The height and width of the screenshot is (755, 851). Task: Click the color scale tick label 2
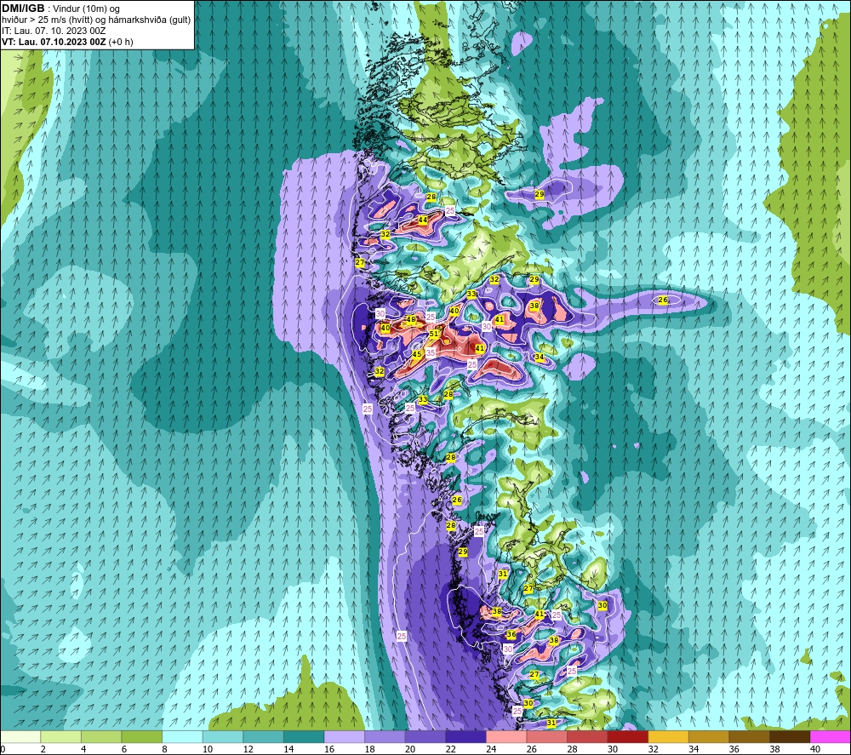(x=43, y=750)
